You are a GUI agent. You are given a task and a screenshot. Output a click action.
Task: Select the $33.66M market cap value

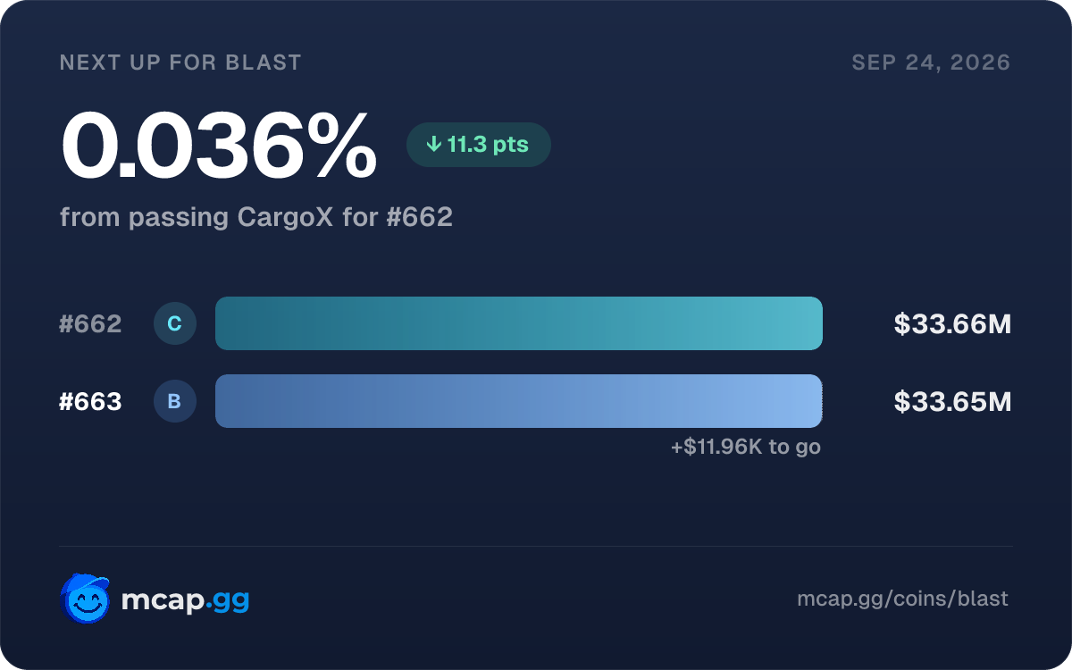click(x=952, y=324)
